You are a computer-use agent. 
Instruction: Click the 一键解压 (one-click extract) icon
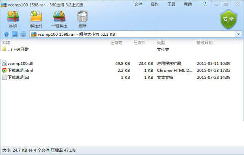(59, 16)
